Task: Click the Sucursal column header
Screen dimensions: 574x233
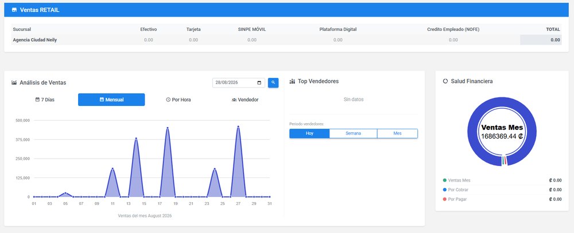Action: [x=22, y=29]
